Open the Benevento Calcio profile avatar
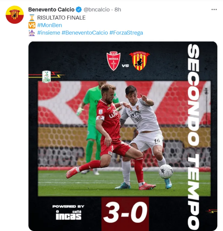The height and width of the screenshot is (231, 223). point(15,15)
